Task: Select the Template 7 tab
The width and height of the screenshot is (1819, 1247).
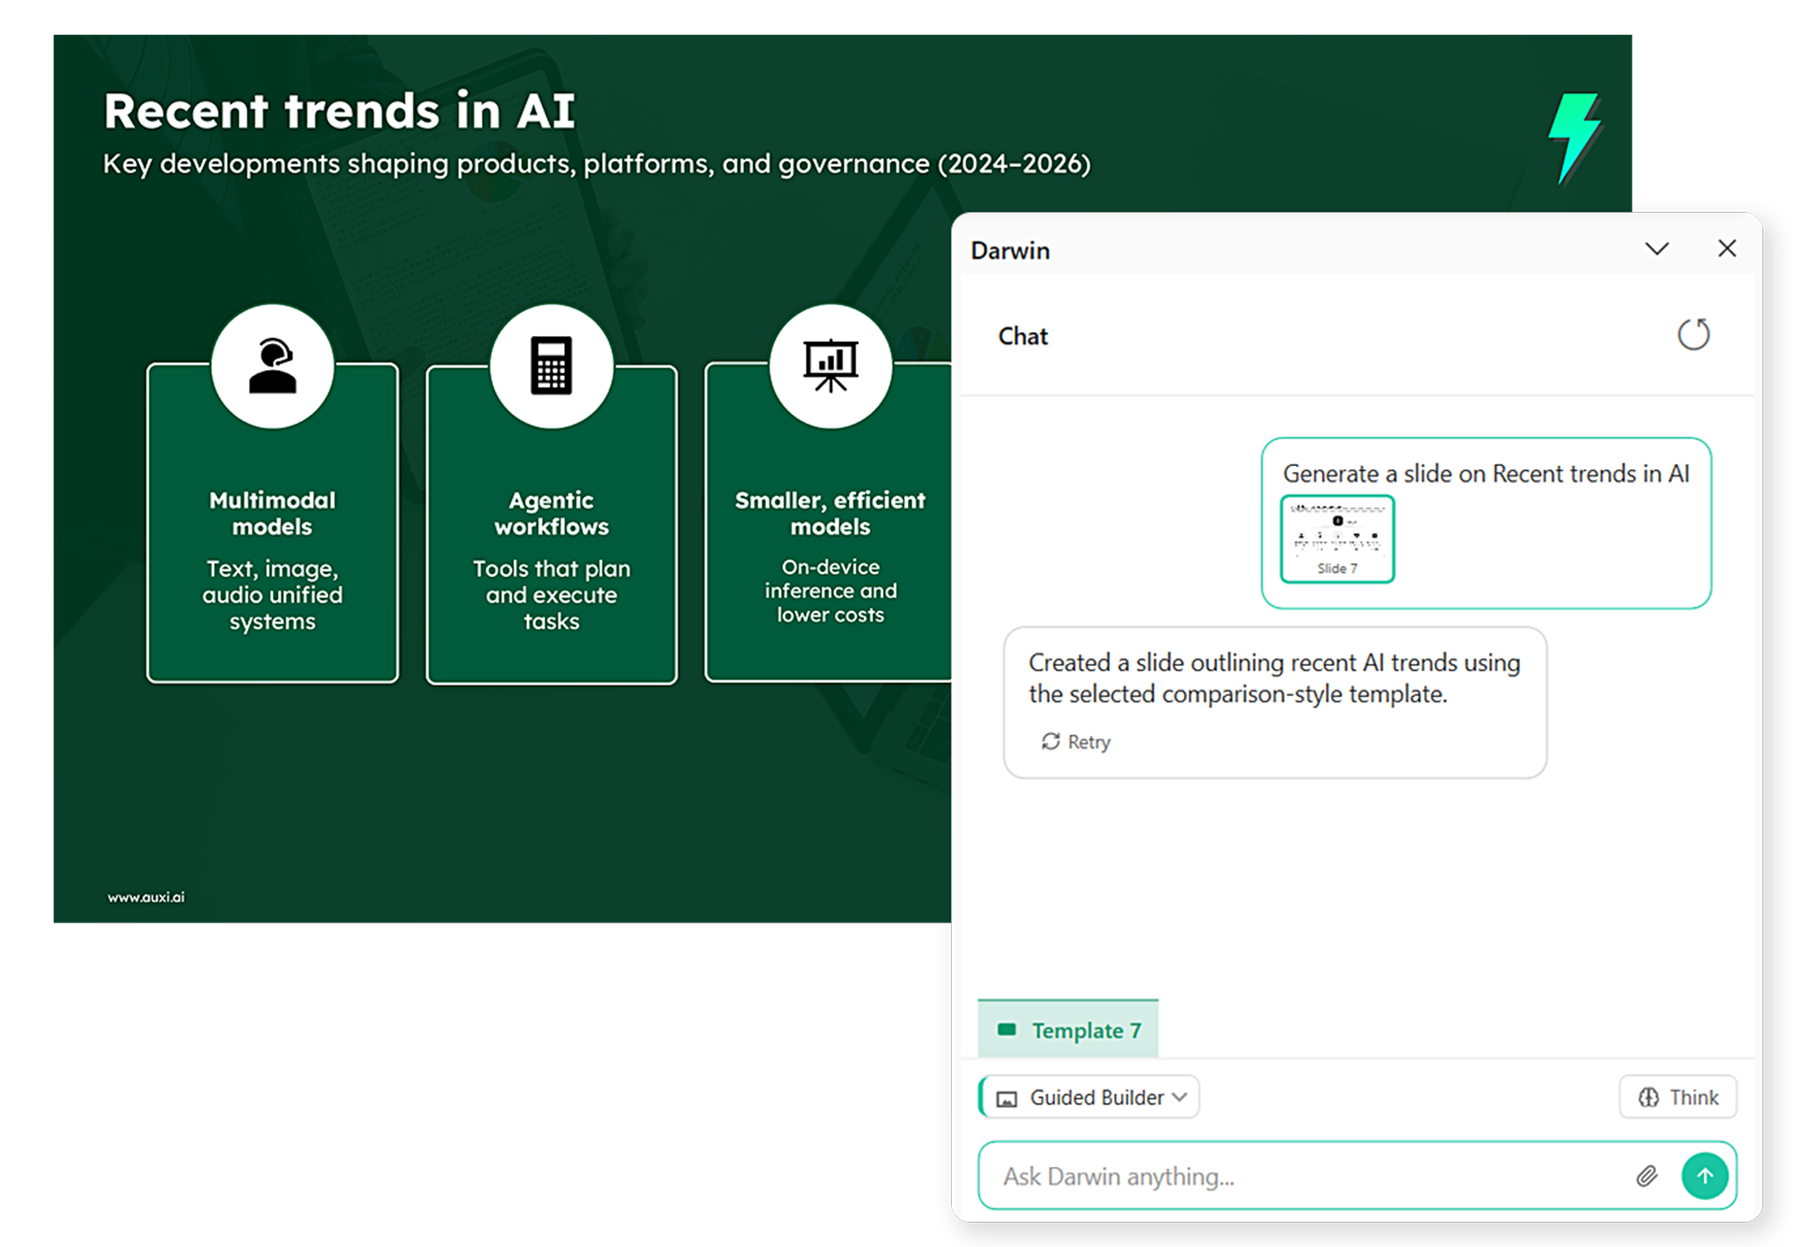Action: coord(1068,1030)
